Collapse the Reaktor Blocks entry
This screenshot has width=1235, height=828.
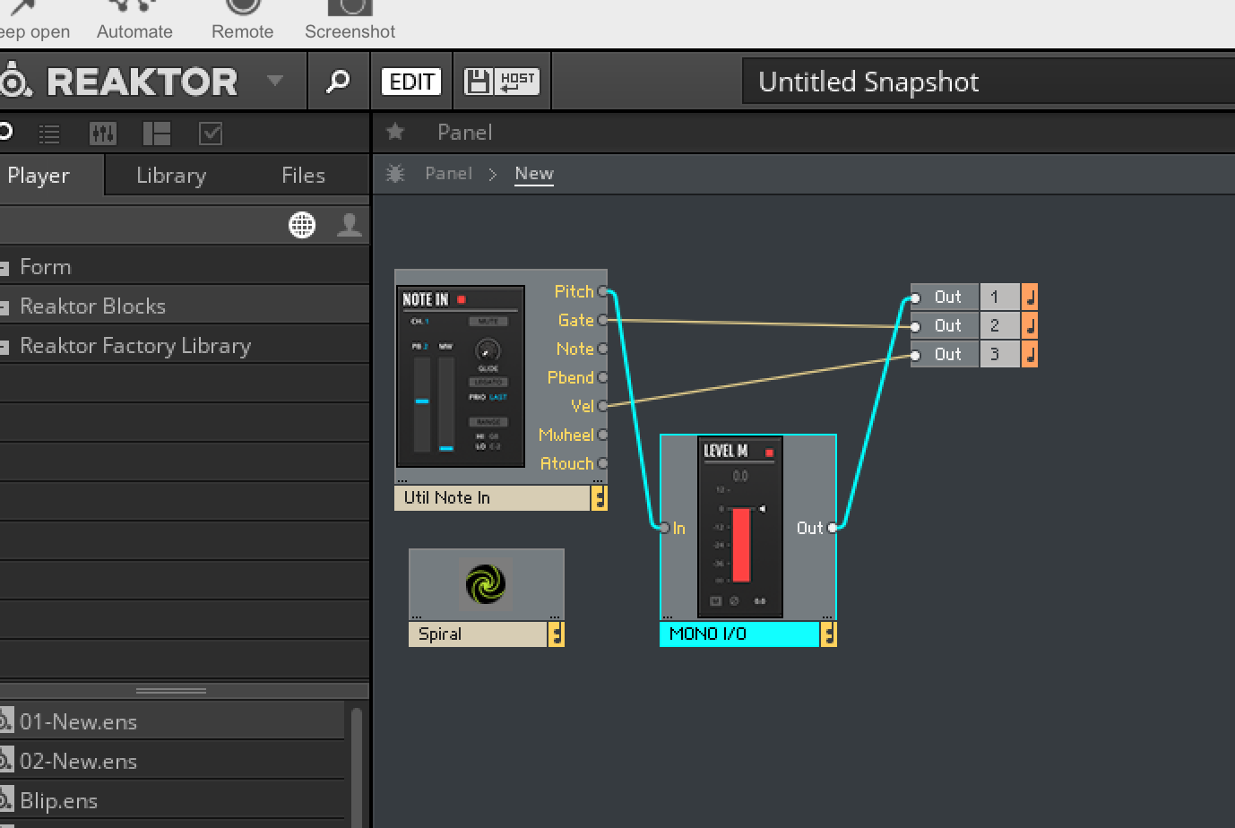[4, 306]
